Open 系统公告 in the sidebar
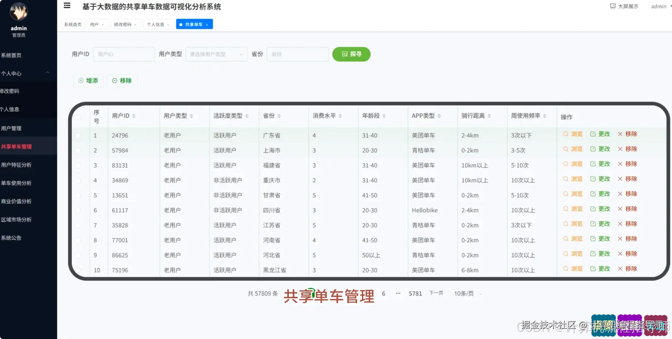Screen dimensions: 672x339 pyautogui.click(x=28, y=238)
